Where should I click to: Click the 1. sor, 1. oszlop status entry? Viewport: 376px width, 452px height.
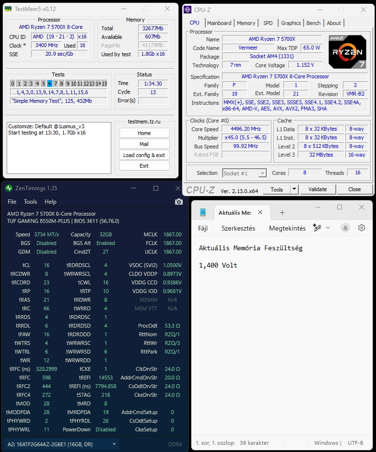[215, 443]
